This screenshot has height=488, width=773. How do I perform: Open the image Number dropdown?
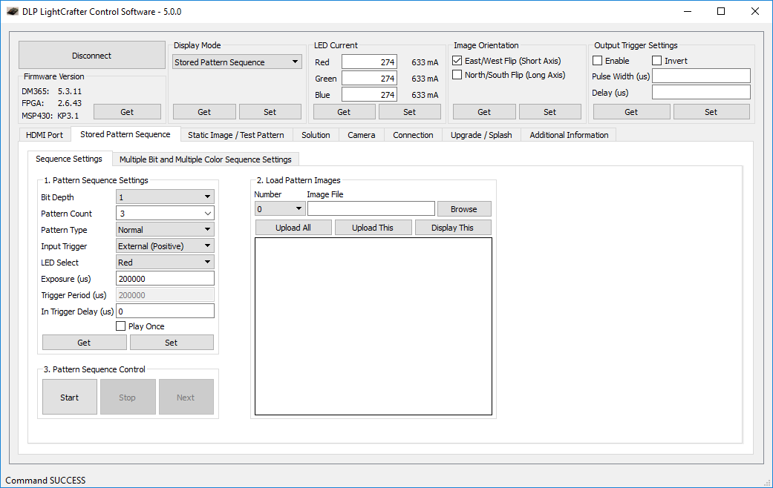279,209
